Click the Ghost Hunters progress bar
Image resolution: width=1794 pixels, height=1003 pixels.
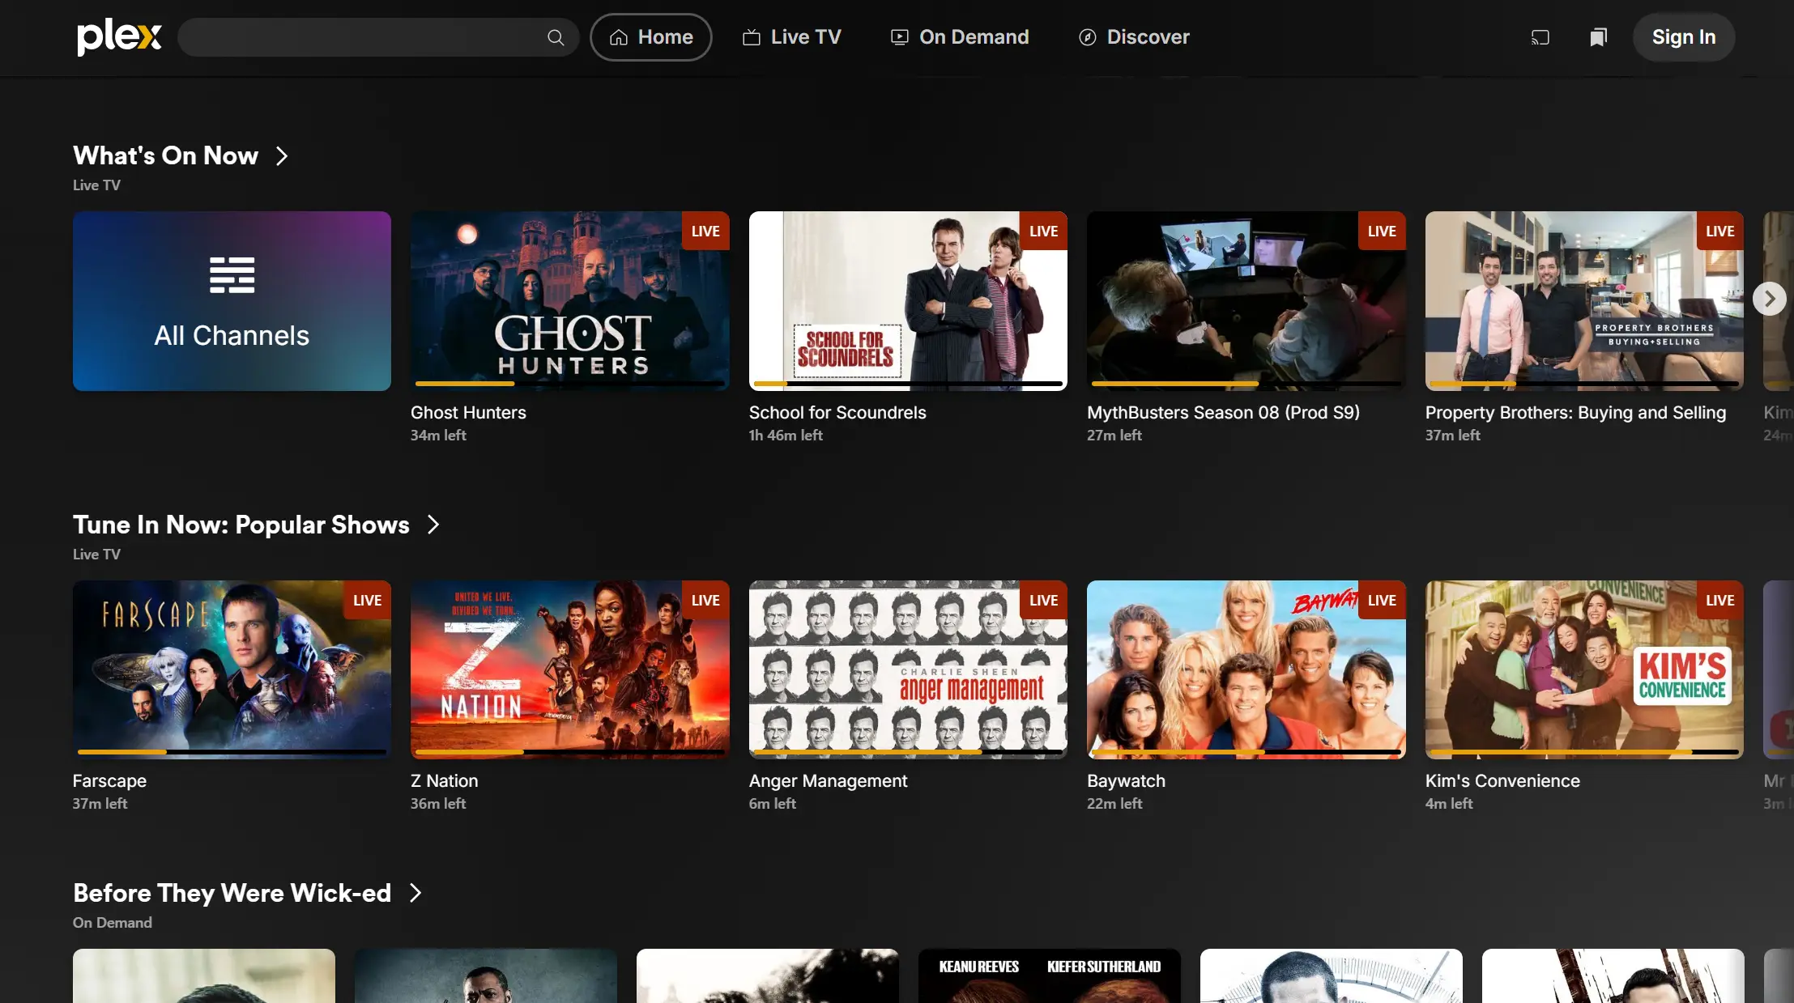pos(569,384)
